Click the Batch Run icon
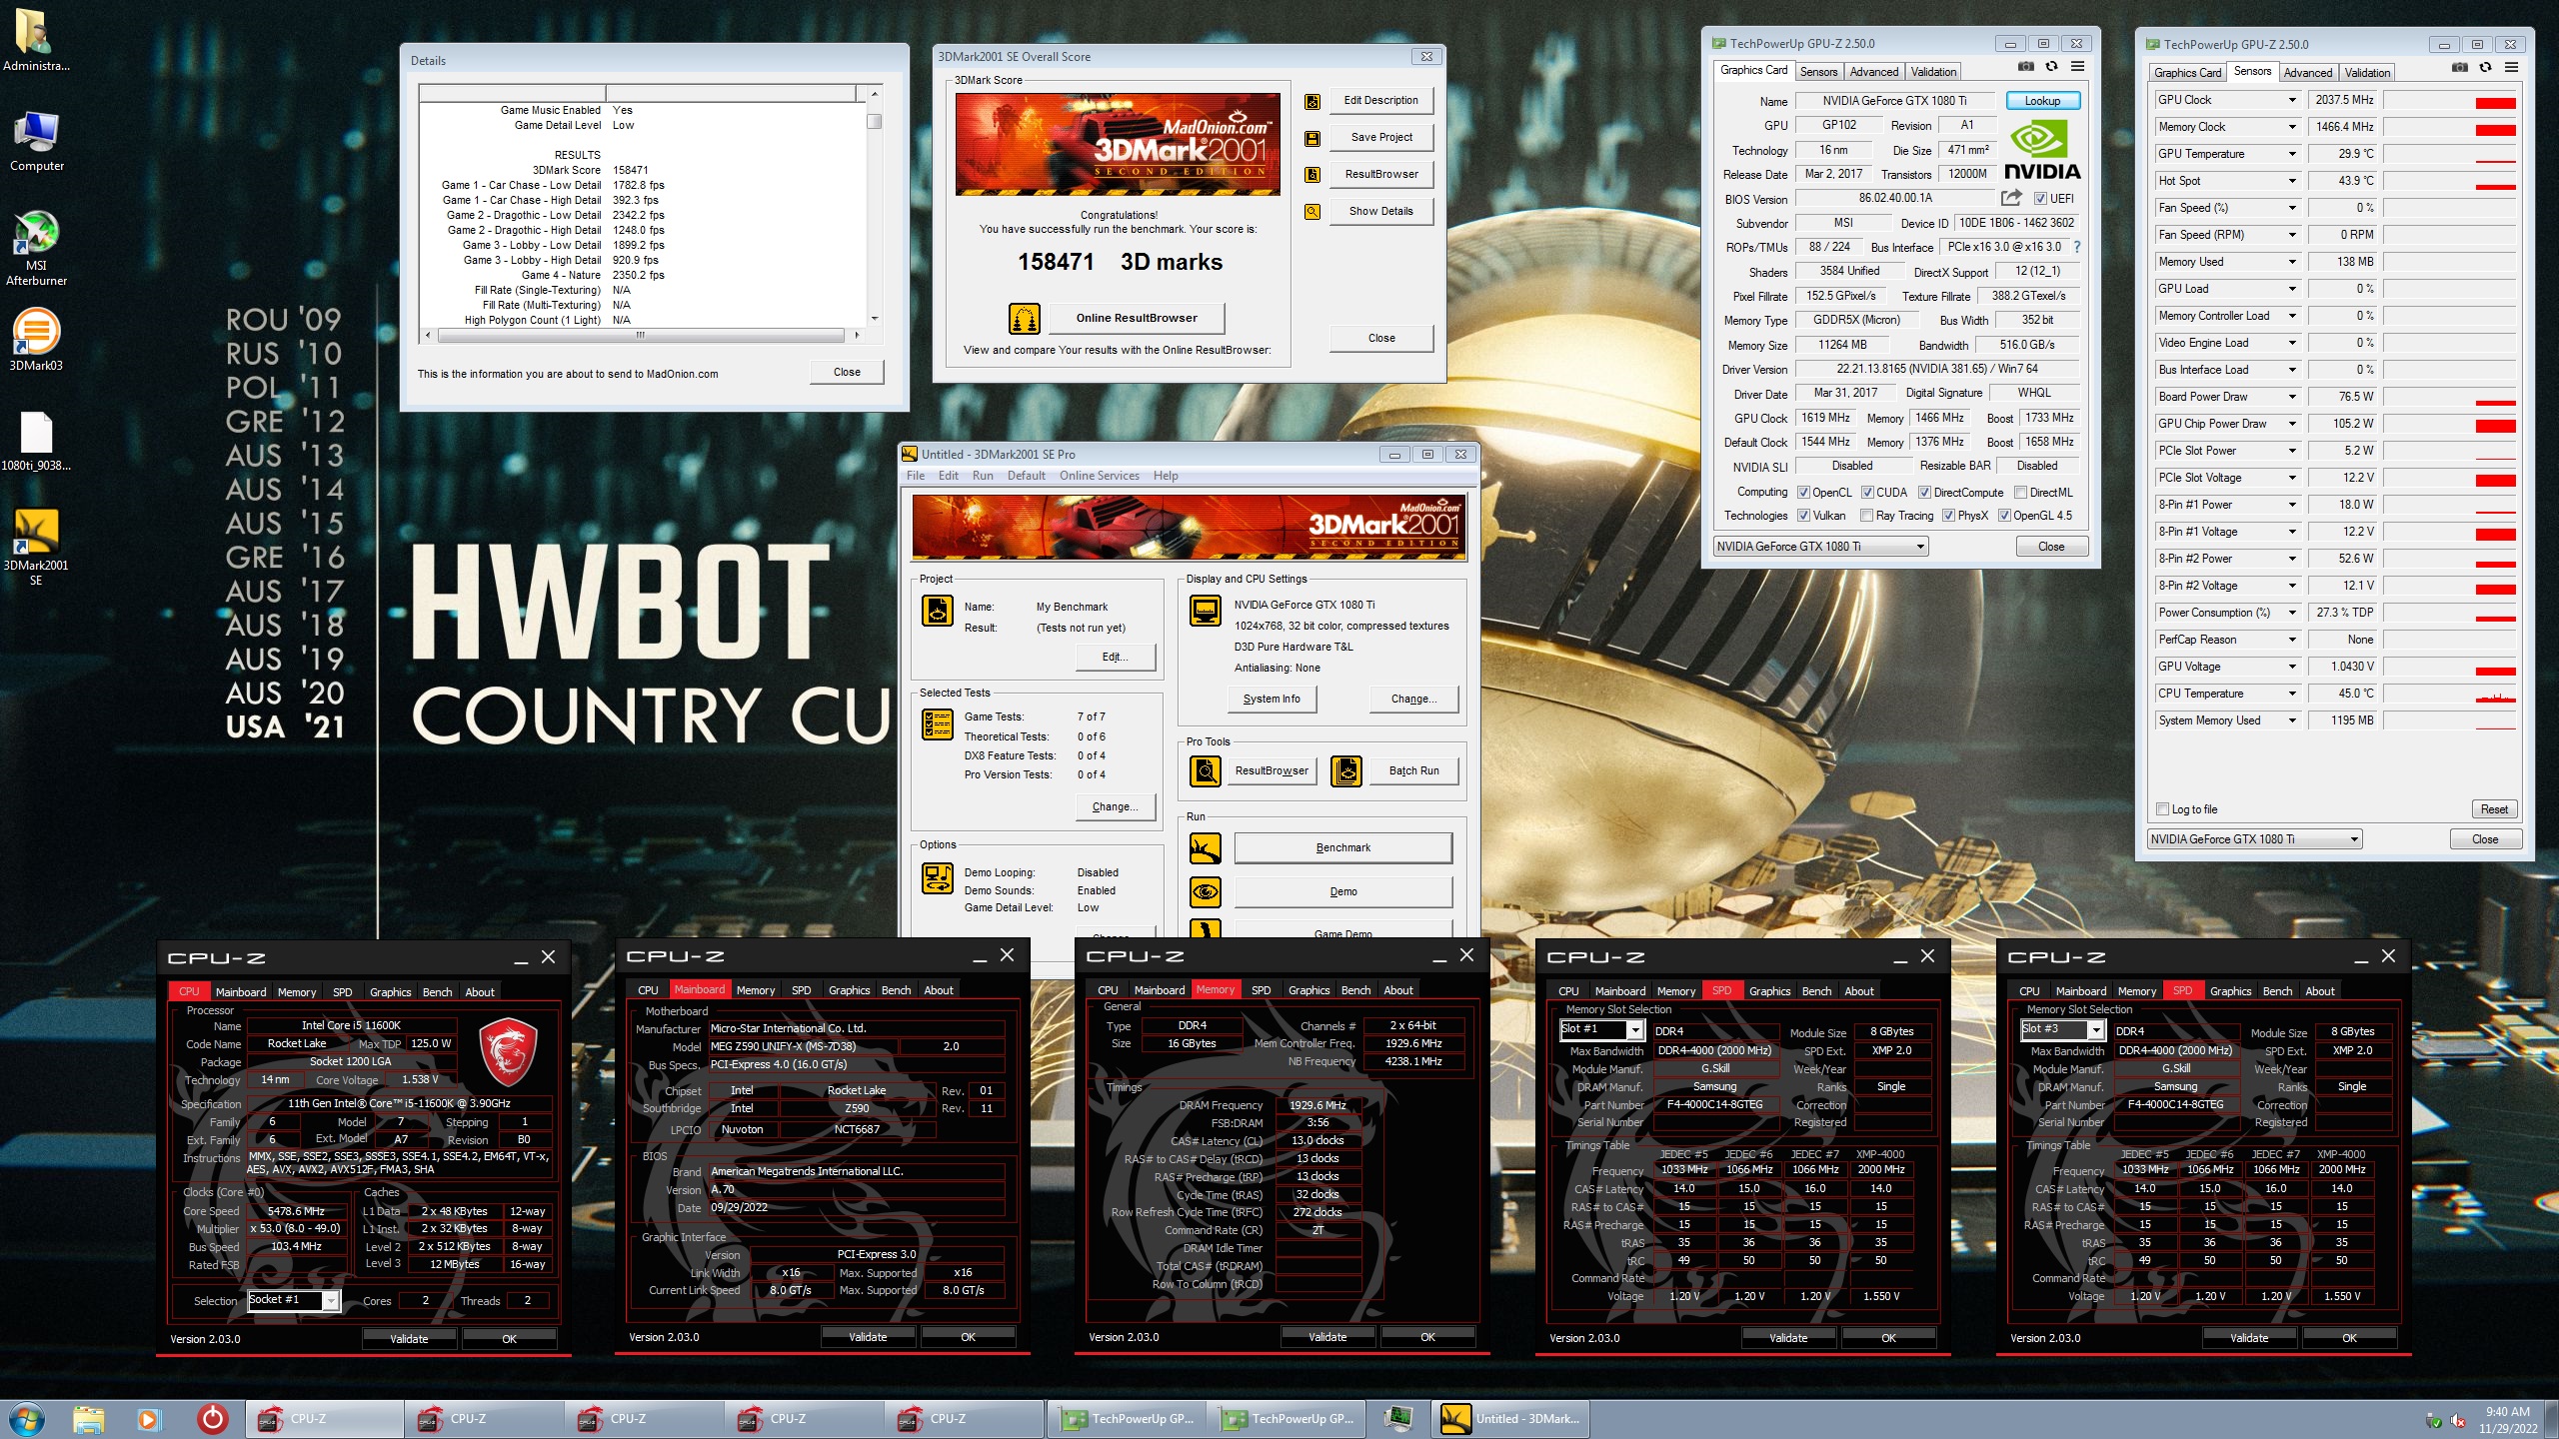This screenshot has width=2559, height=1439. pos(1346,770)
